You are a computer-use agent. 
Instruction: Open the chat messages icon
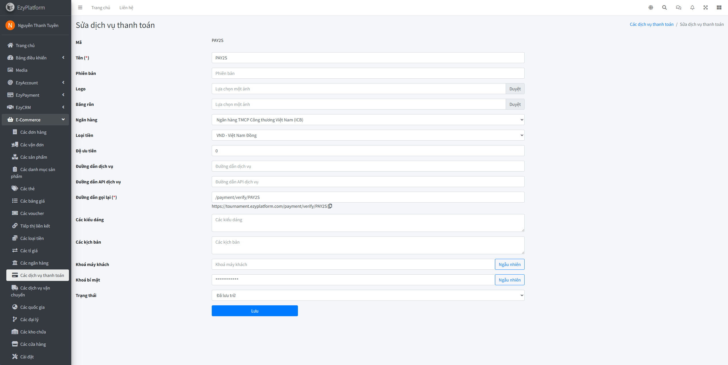pos(678,7)
